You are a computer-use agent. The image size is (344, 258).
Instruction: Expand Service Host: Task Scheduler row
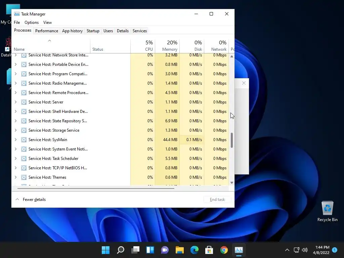15,159
